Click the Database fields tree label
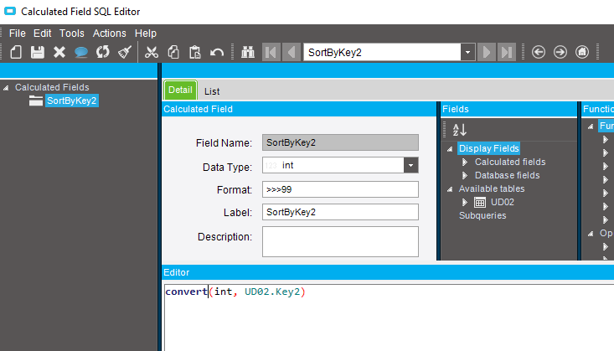Screen dimensions: 614x351 507,175
